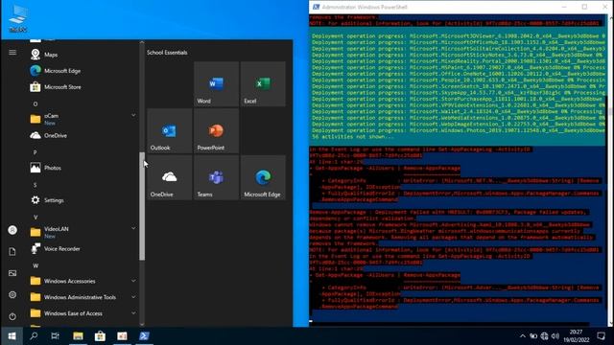Open the Settings gear in Start rail
Viewport: 614px width, 345px height.
[12, 294]
